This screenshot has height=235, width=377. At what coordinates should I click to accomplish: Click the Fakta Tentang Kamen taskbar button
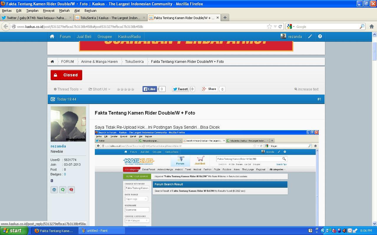[x=55, y=231]
